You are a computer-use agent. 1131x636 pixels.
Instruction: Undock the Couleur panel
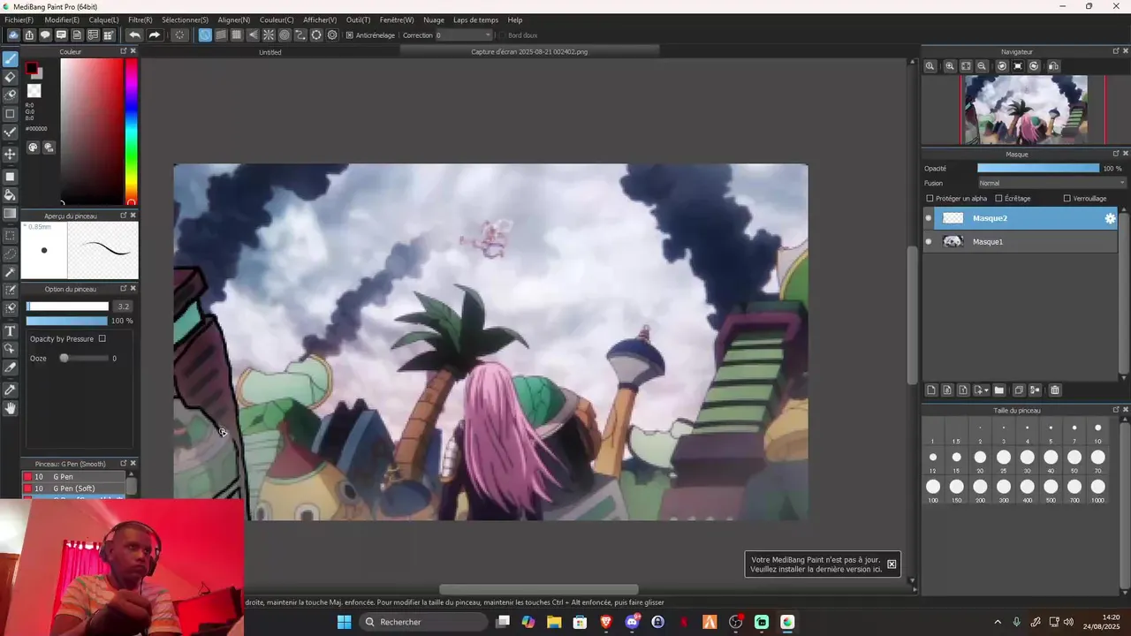[x=124, y=51]
